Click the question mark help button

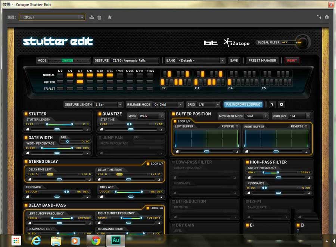click(272, 105)
